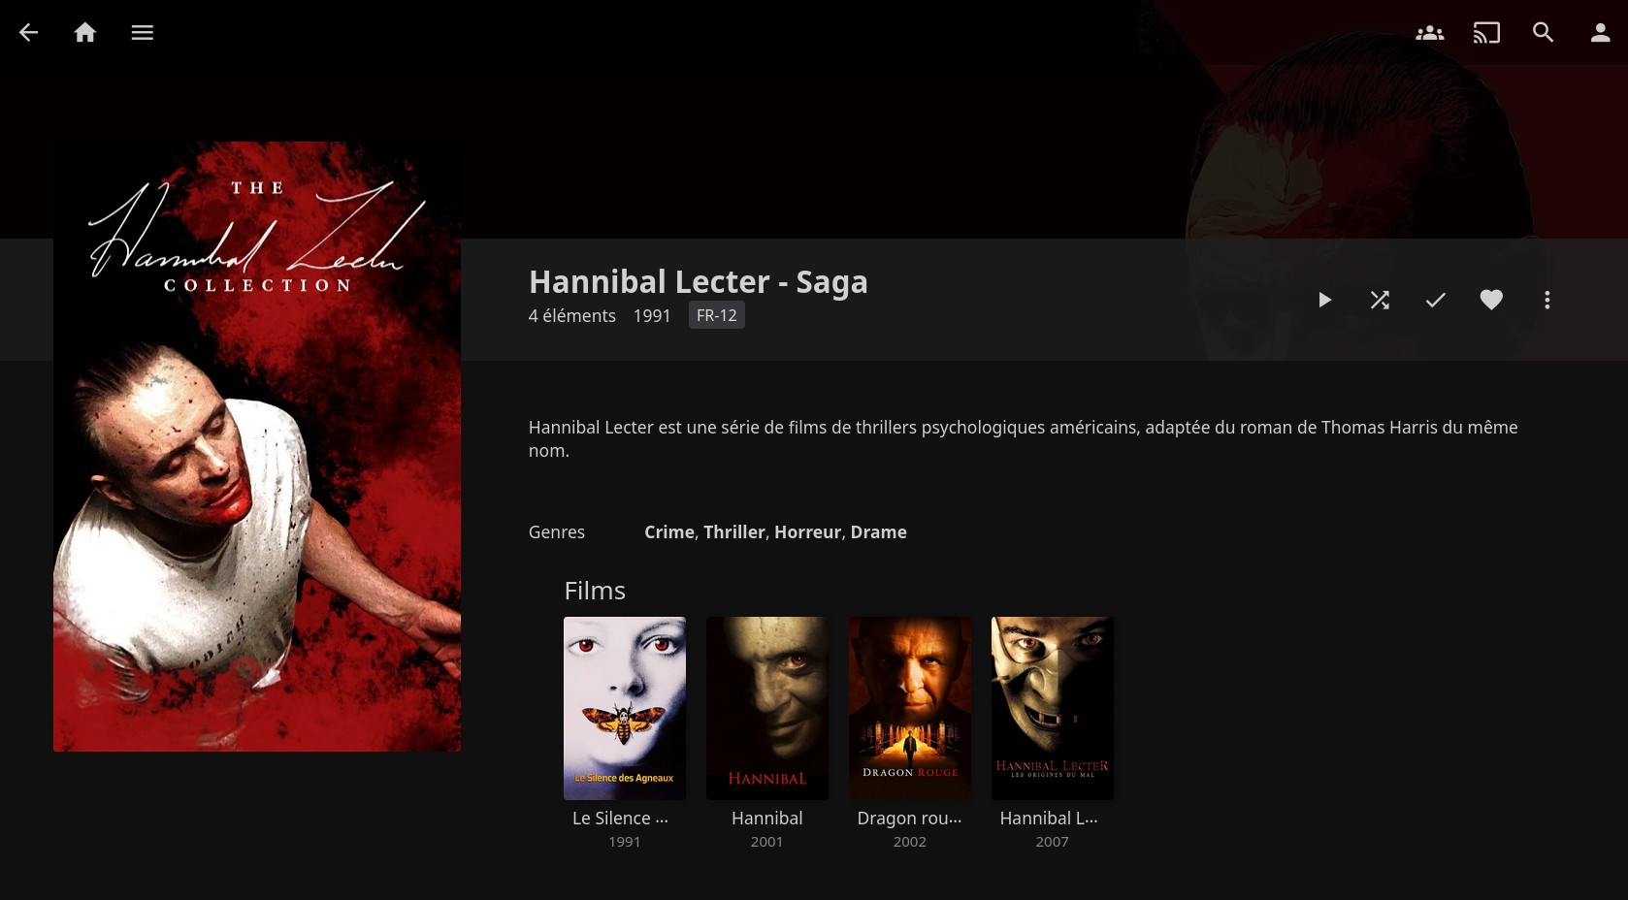This screenshot has height=900, width=1628.
Task: Open Le Silence des Agneaux poster
Action: coord(625,708)
